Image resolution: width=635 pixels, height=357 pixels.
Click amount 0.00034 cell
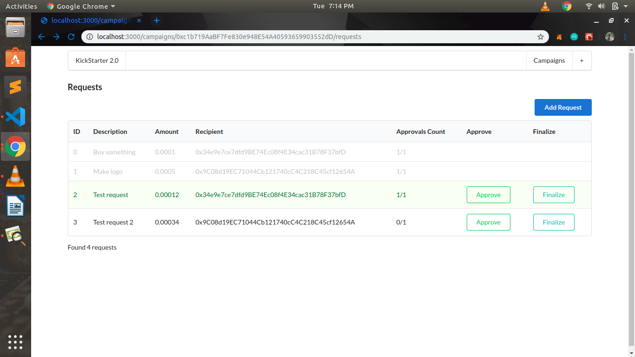pyautogui.click(x=167, y=222)
